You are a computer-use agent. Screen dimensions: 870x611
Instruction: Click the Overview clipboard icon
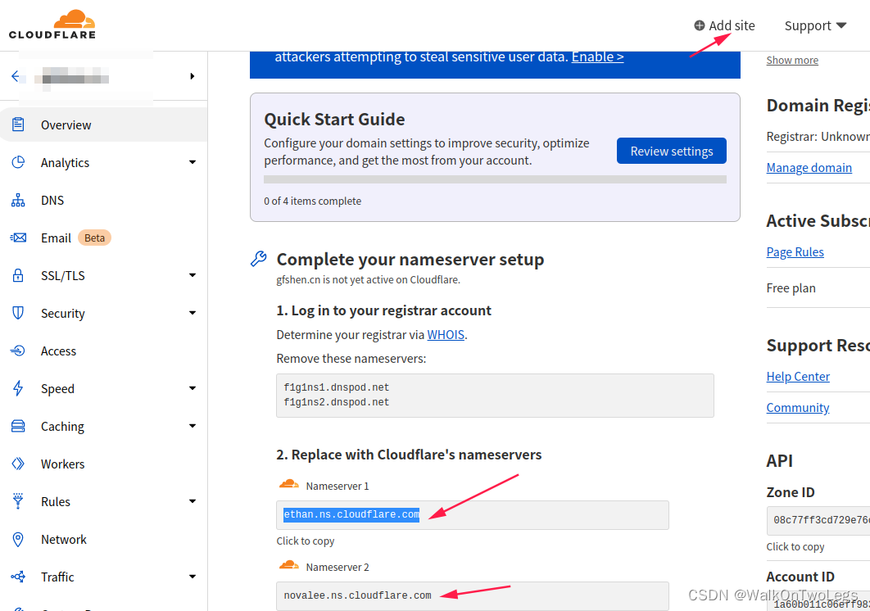tap(18, 124)
